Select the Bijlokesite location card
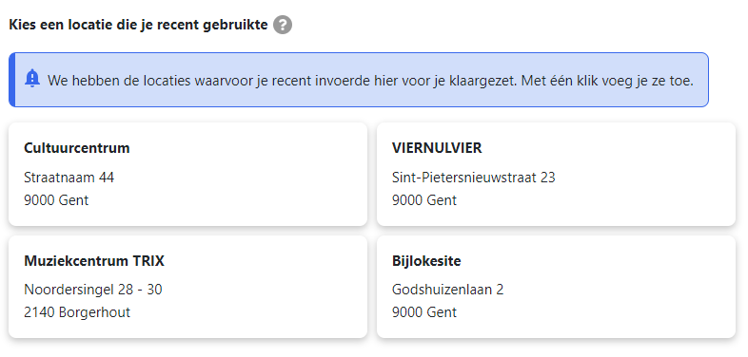The width and height of the screenshot is (748, 357). (556, 287)
